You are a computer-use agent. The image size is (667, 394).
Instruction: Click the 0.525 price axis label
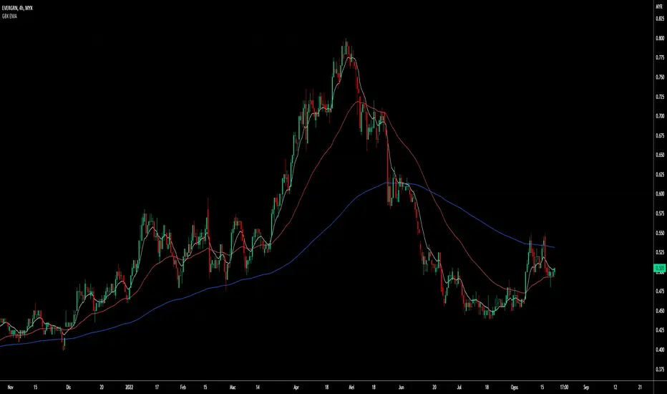tap(660, 252)
